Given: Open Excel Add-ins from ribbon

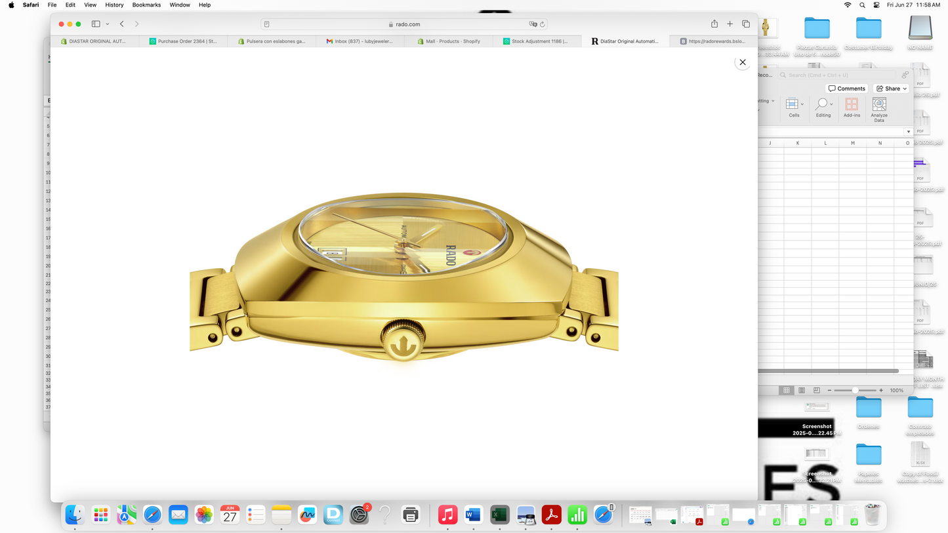Looking at the screenshot, I should 852,108.
